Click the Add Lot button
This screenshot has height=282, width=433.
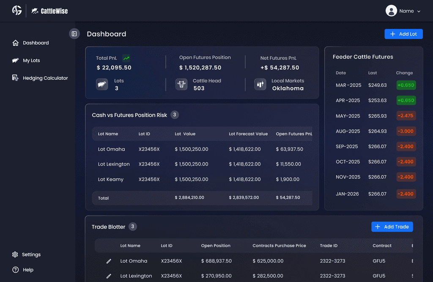403,34
